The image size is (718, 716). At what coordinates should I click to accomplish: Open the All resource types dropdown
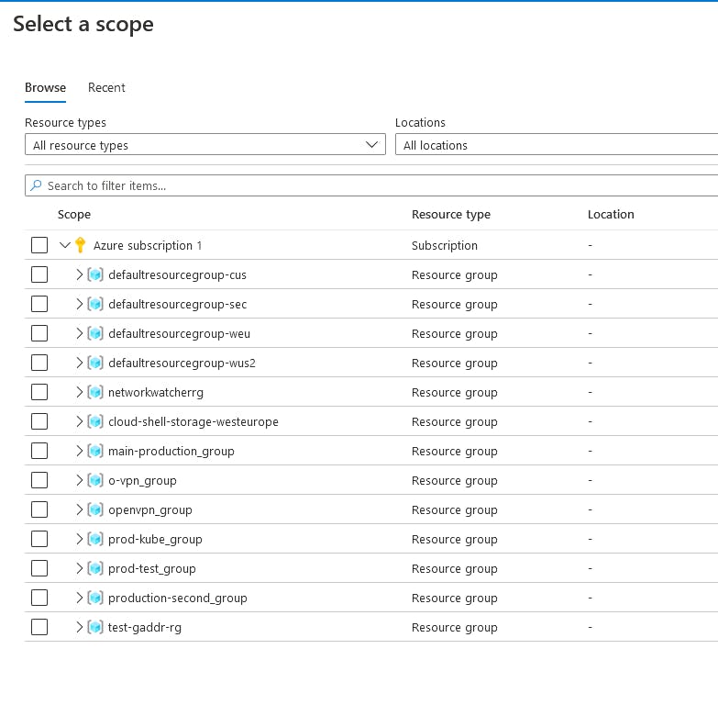point(205,144)
